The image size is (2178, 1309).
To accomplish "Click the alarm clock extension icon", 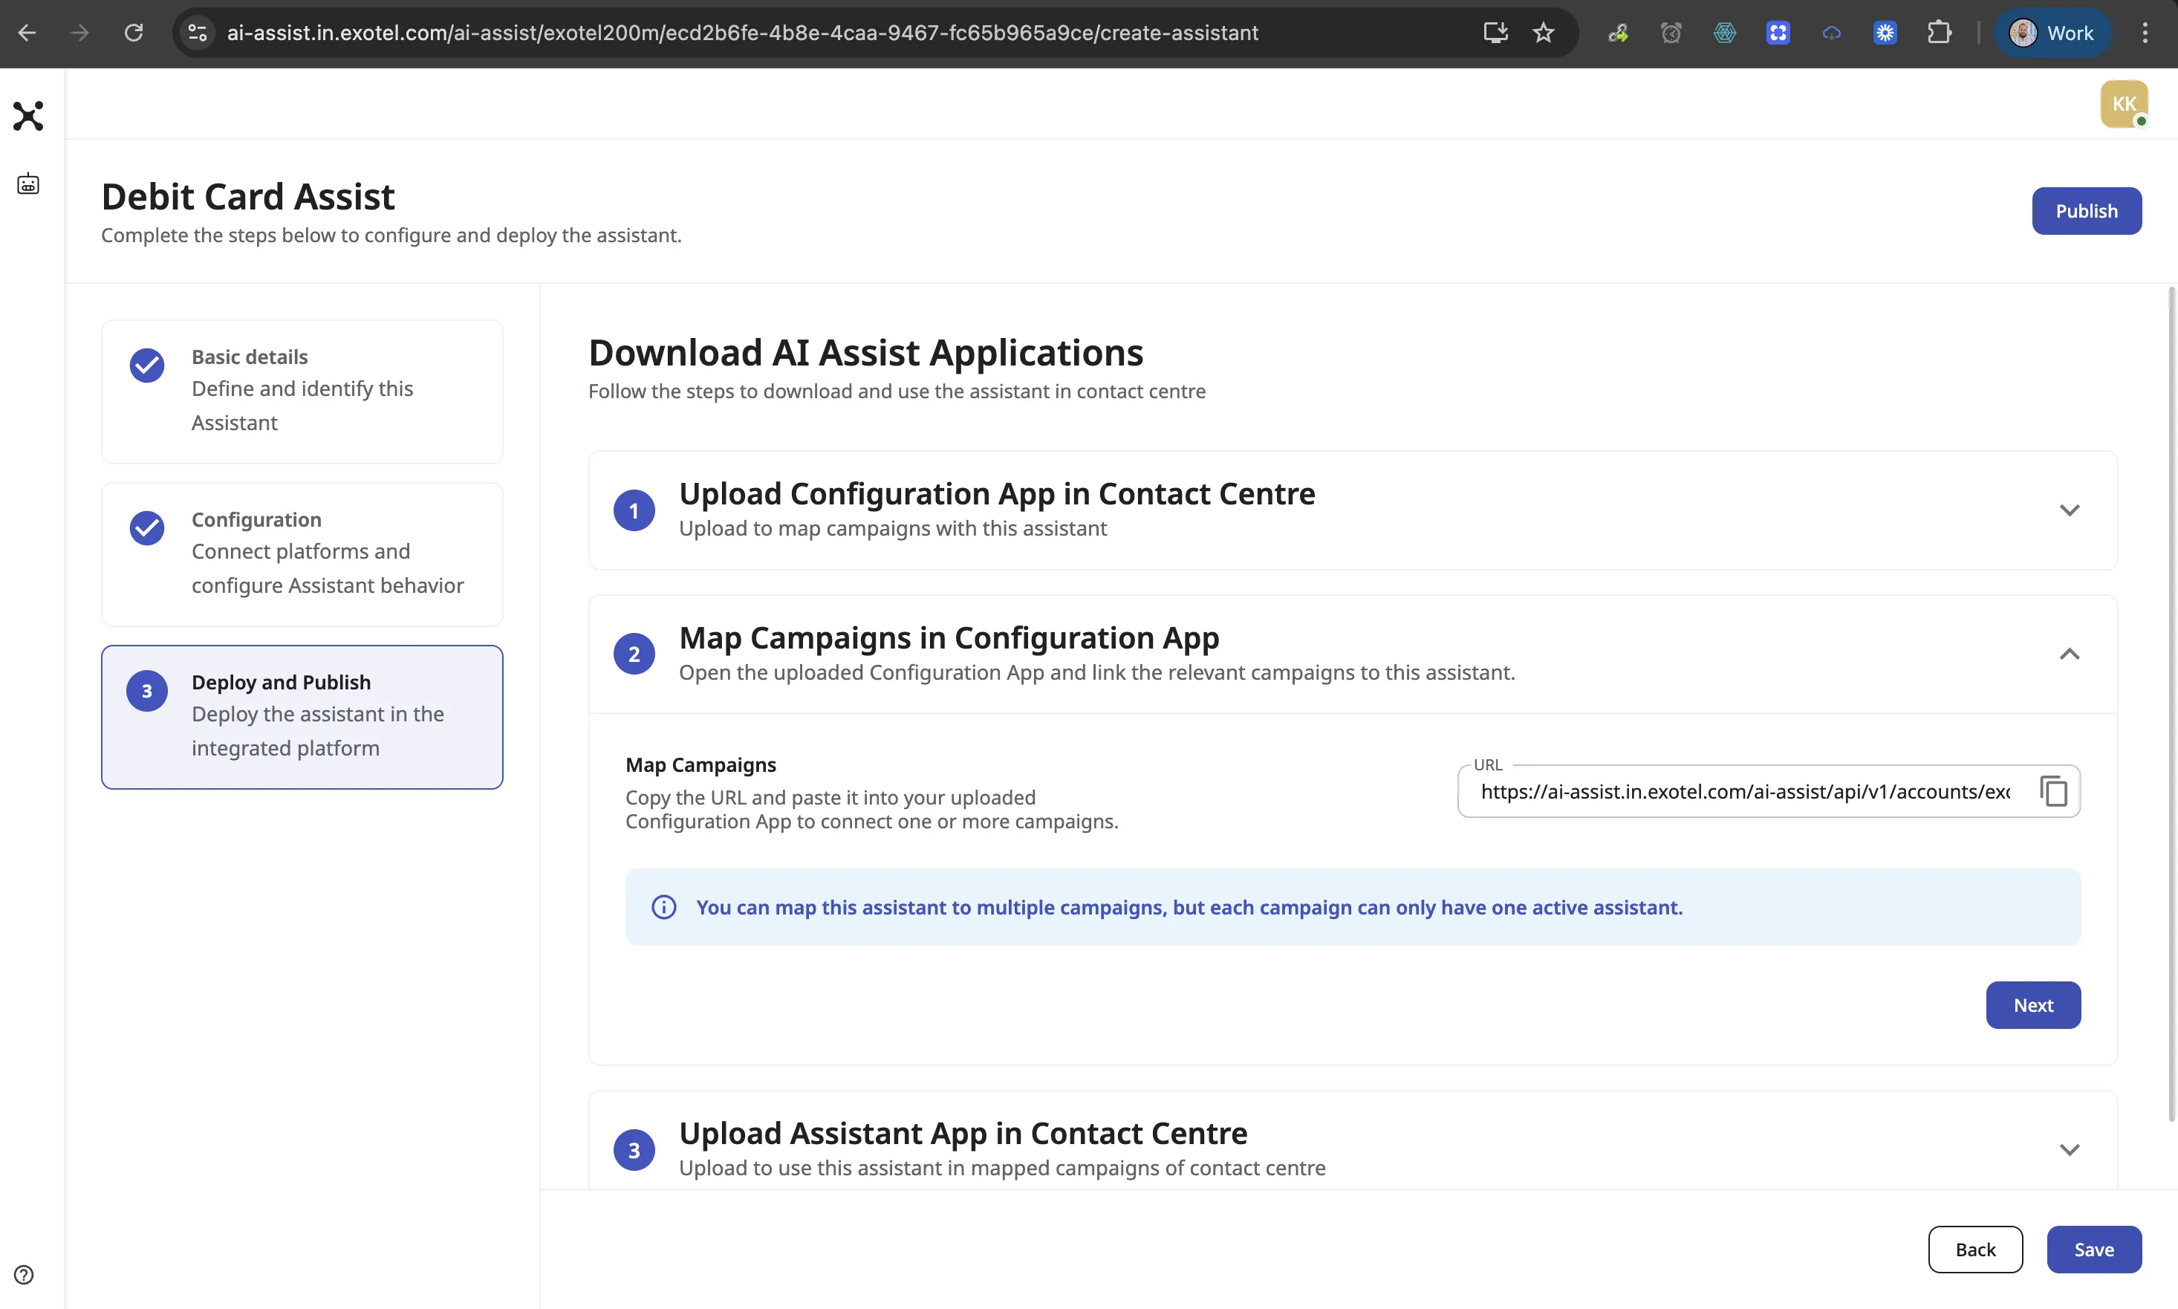I will [x=1670, y=33].
